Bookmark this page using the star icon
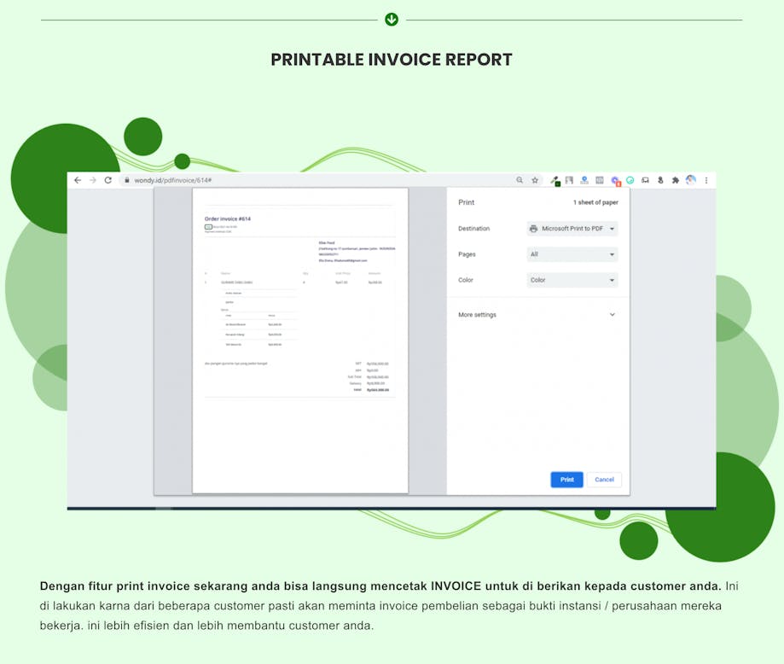784x664 pixels. [535, 180]
